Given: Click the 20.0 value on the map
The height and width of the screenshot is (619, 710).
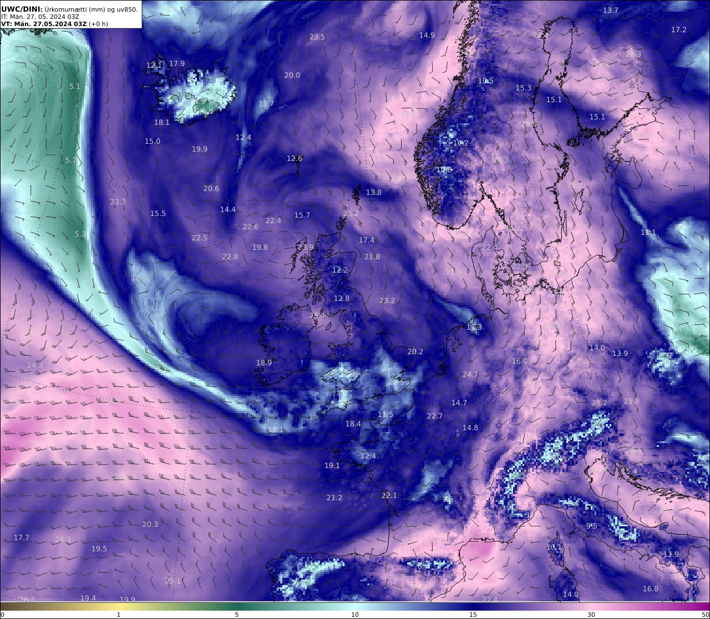Looking at the screenshot, I should pyautogui.click(x=292, y=75).
